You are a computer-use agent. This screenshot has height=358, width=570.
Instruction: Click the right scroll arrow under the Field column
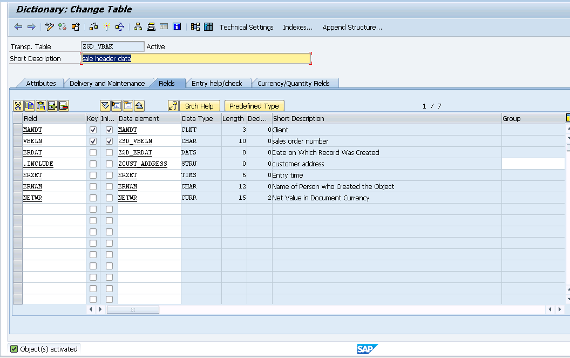100,309
